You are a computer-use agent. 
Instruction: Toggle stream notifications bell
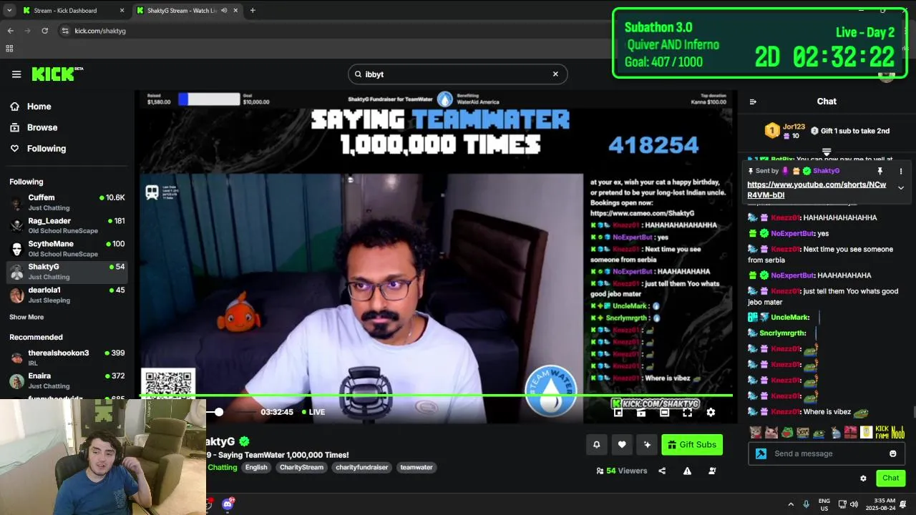tap(597, 445)
